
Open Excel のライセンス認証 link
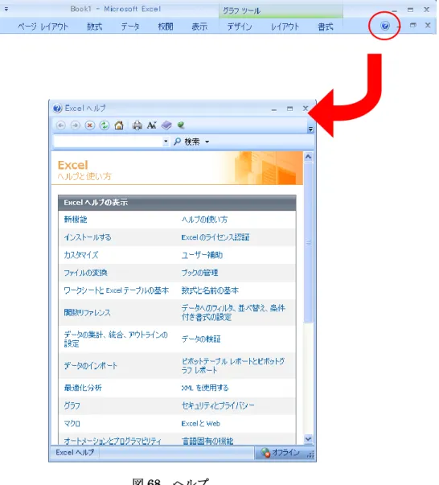215,237
